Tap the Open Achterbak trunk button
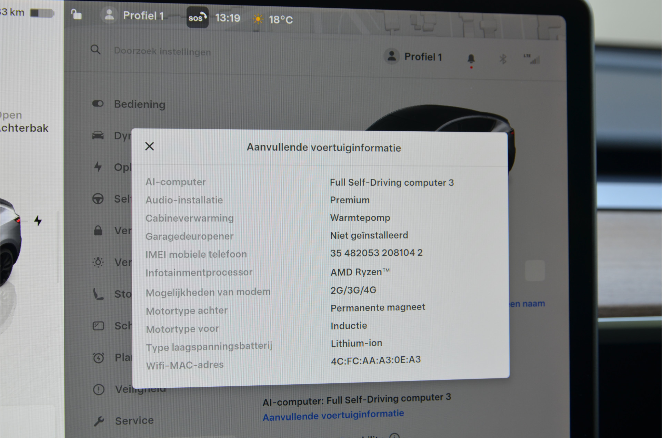The width and height of the screenshot is (662, 438). [24, 122]
